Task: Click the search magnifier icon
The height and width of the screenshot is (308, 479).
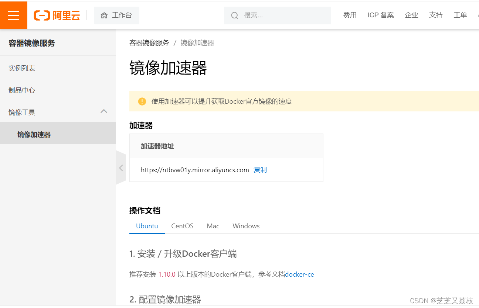Action: [235, 15]
